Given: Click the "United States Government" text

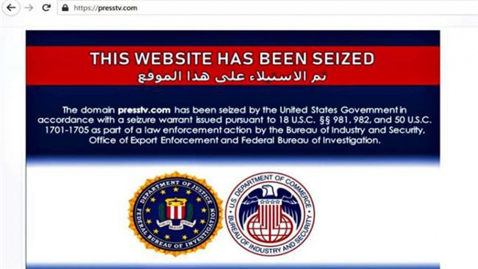Looking at the screenshot, I should [339, 110].
